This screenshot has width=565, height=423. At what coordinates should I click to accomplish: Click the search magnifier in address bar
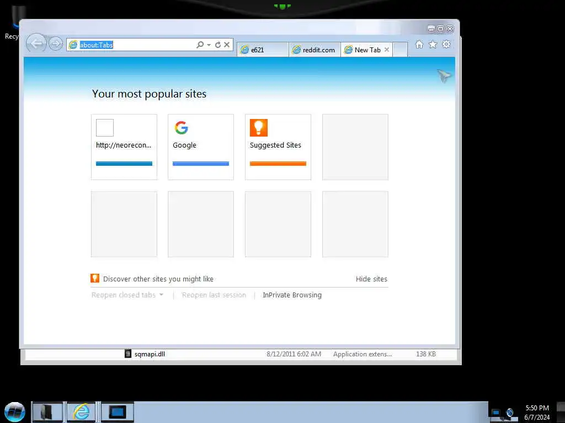point(200,45)
